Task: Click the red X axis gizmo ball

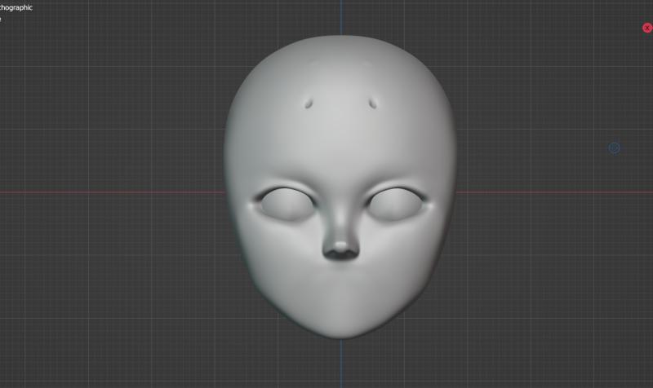Action: click(646, 28)
